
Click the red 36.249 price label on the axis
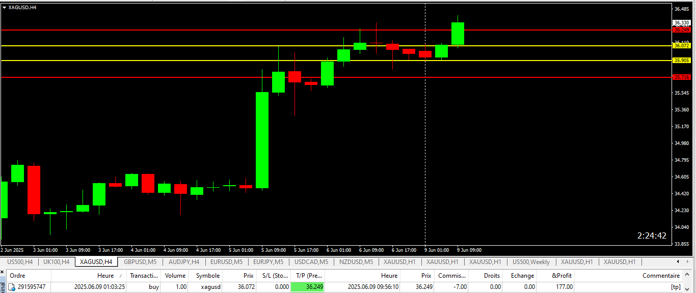tap(681, 30)
